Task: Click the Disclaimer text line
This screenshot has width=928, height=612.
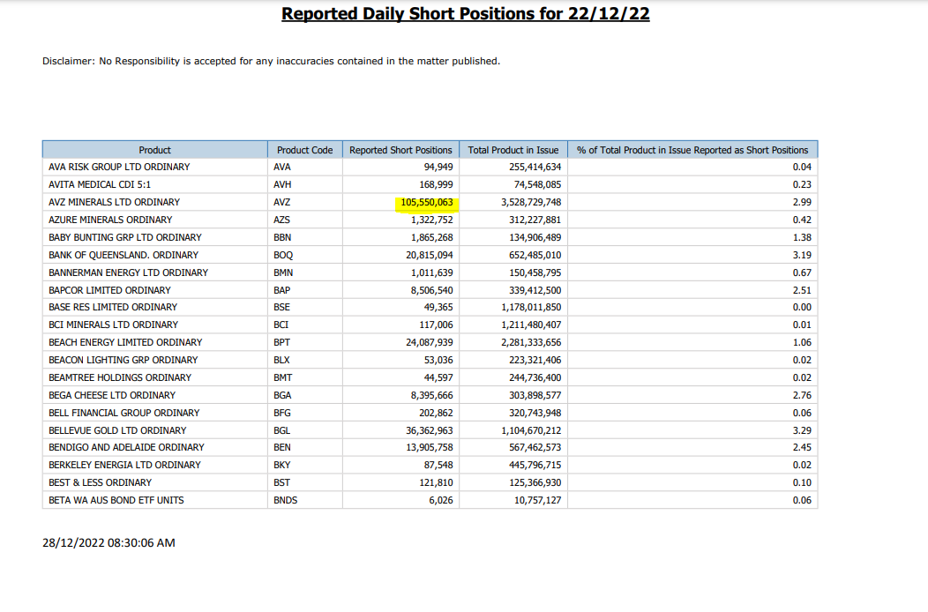Action: tap(271, 61)
